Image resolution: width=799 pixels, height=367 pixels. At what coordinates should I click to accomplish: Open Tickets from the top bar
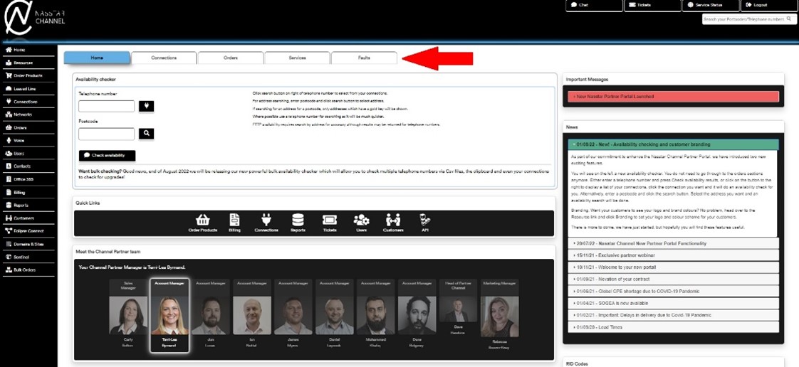pos(652,5)
